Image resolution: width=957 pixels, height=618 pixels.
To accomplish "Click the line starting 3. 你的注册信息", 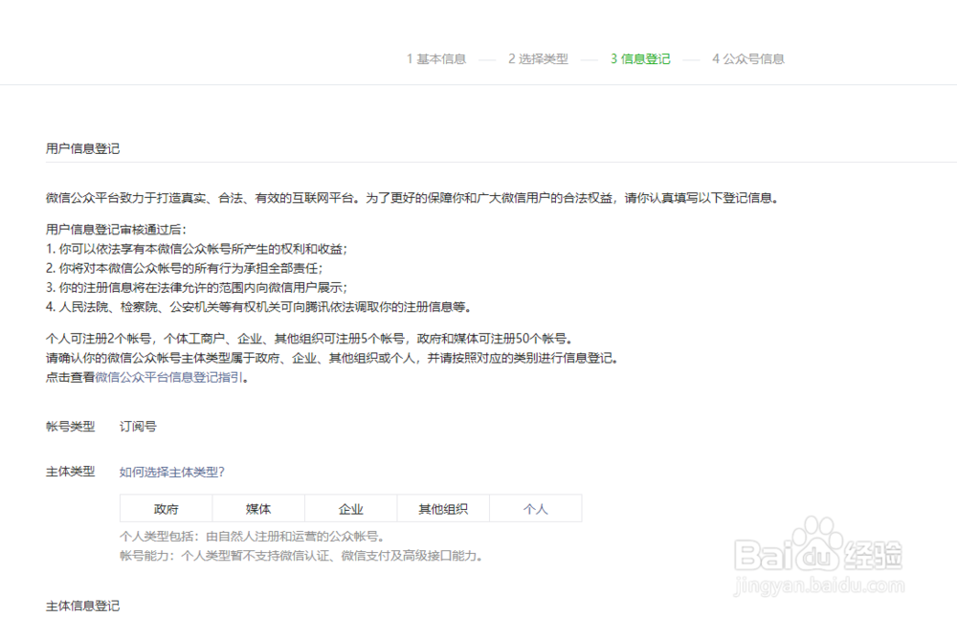I will [196, 287].
